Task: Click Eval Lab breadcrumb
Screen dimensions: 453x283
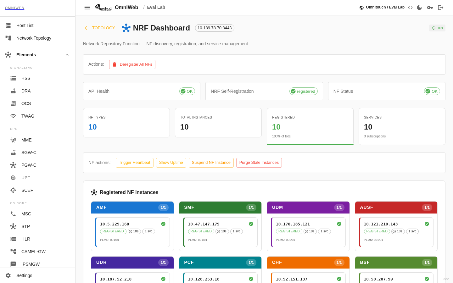Action: pos(156,7)
